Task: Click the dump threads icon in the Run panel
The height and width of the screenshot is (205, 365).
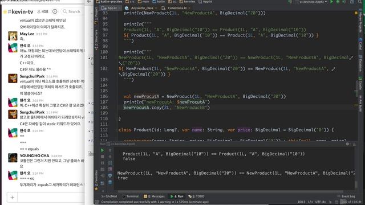Action: [x=103, y=169]
